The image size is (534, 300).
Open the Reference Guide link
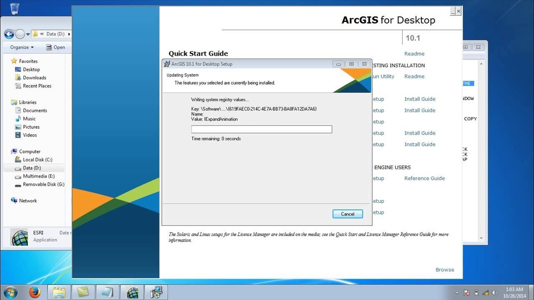tap(424, 178)
